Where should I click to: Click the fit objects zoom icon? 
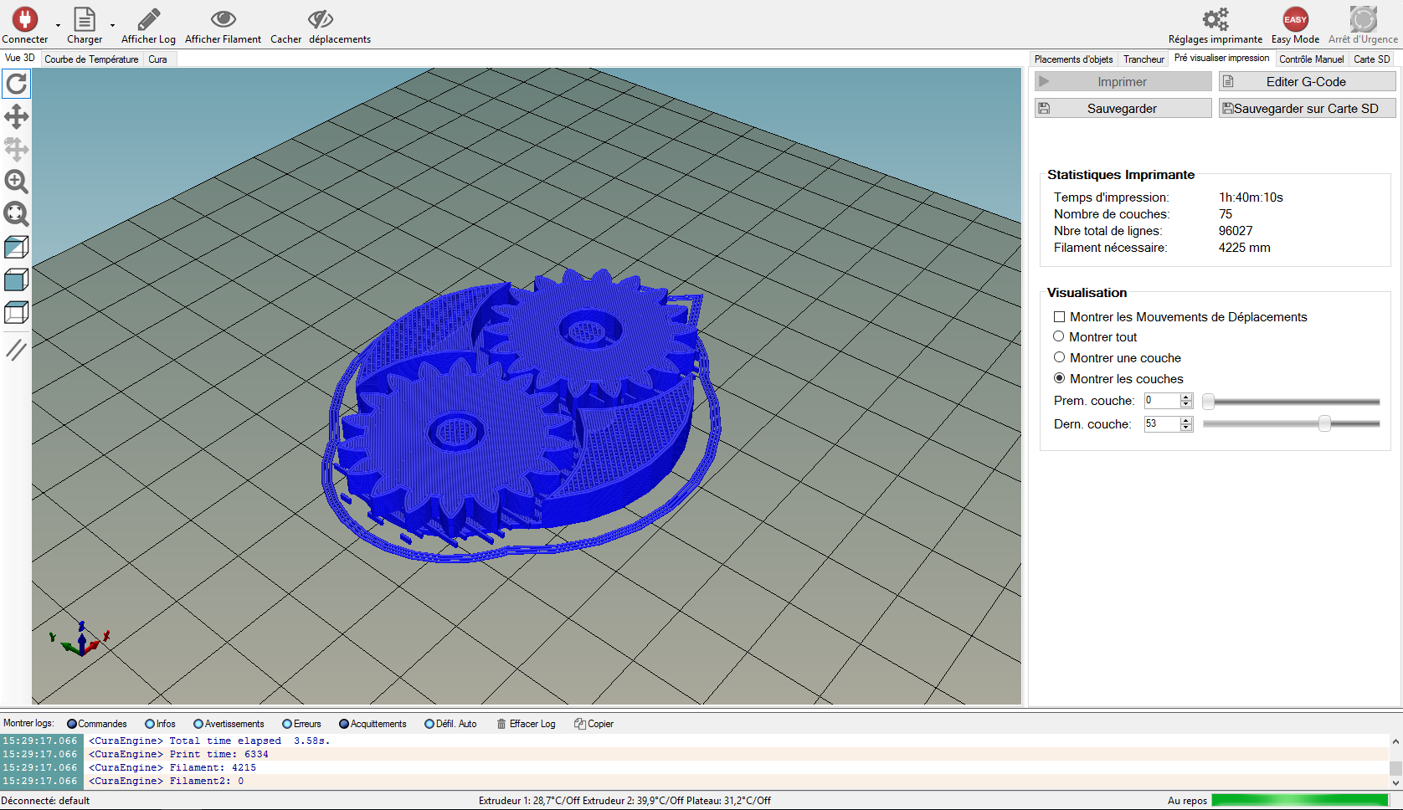(17, 214)
